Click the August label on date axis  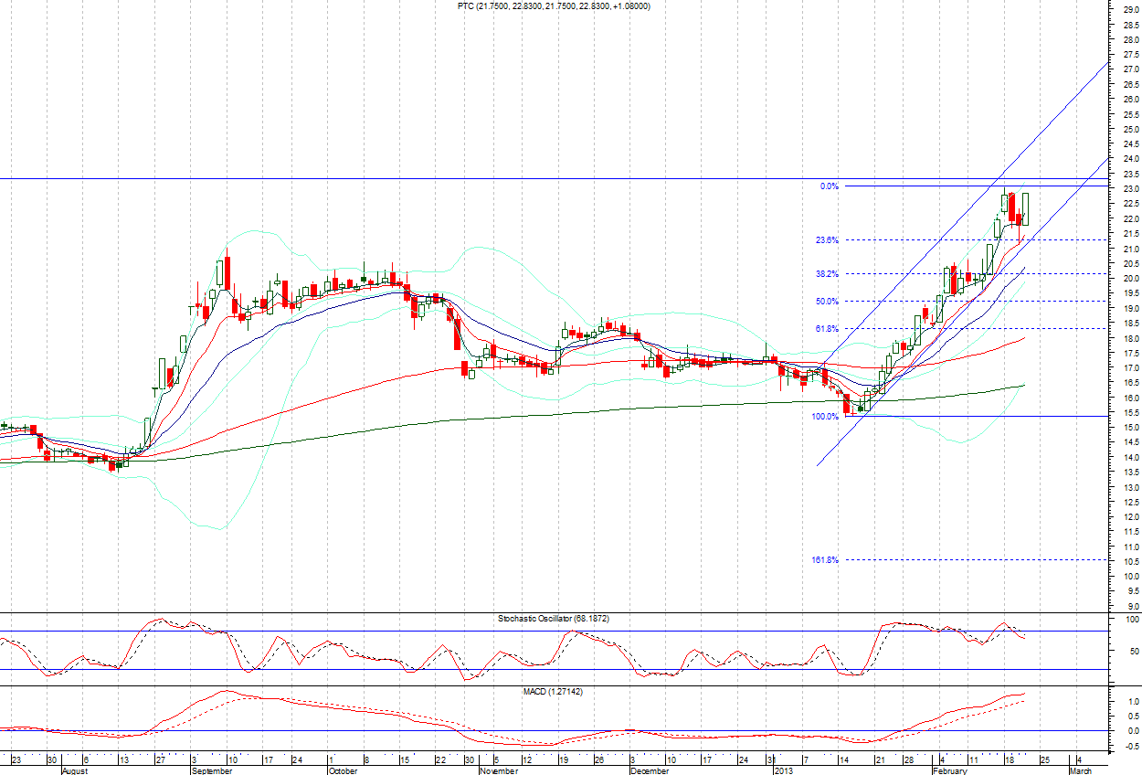(75, 770)
